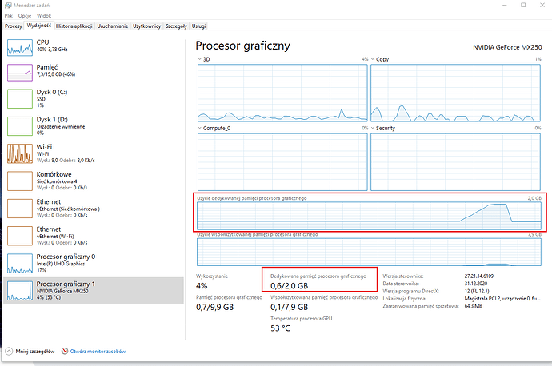Select the CPU performance graph thumbnail
552x366 pixels.
[19, 46]
